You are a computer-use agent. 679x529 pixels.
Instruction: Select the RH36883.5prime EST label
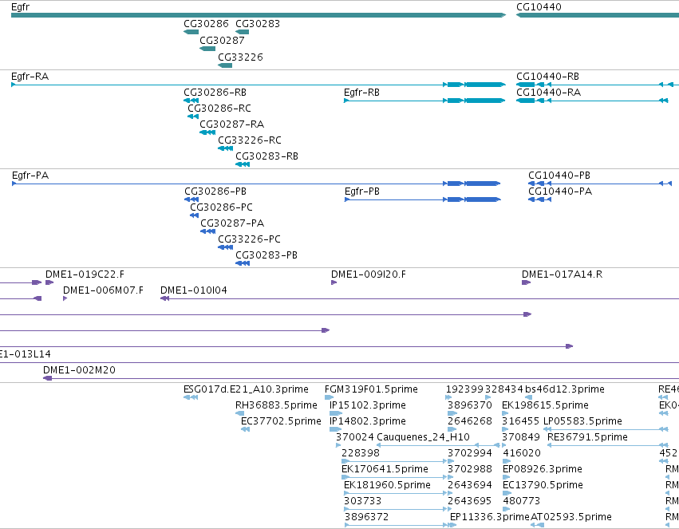276,405
